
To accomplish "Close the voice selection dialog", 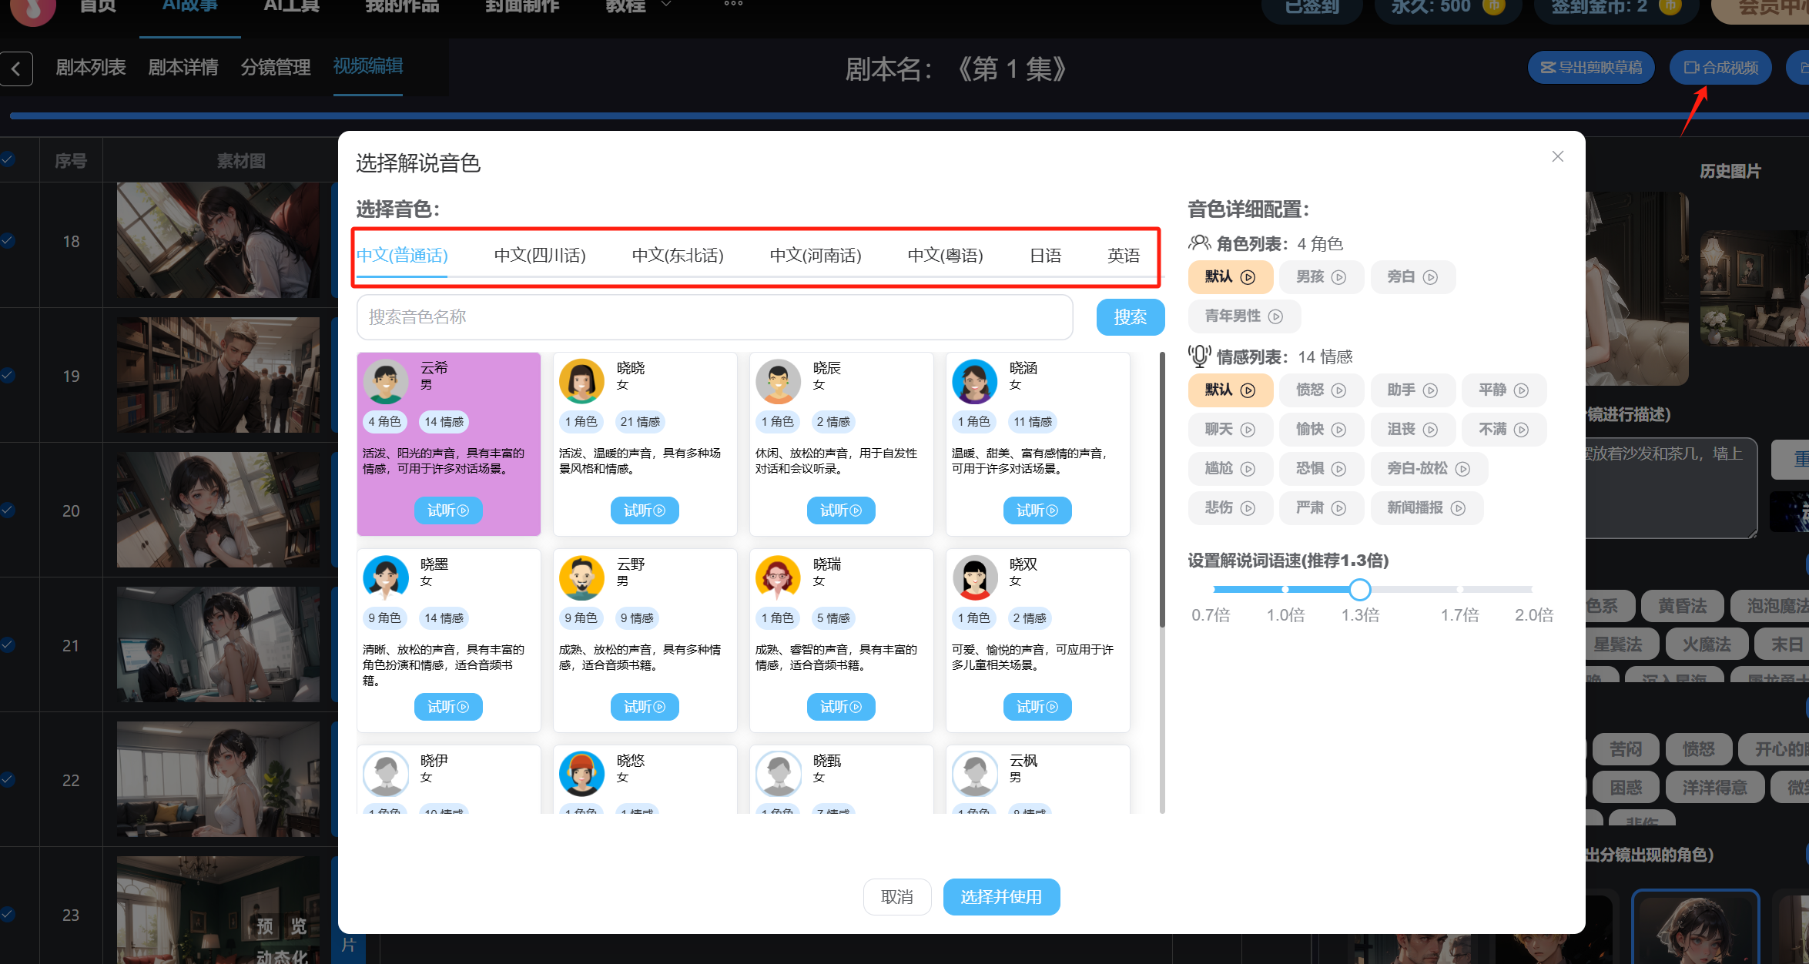I will click(1557, 156).
